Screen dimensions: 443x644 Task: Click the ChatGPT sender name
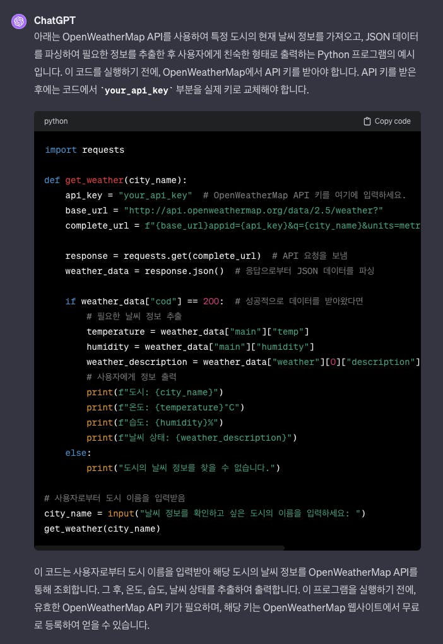55,20
